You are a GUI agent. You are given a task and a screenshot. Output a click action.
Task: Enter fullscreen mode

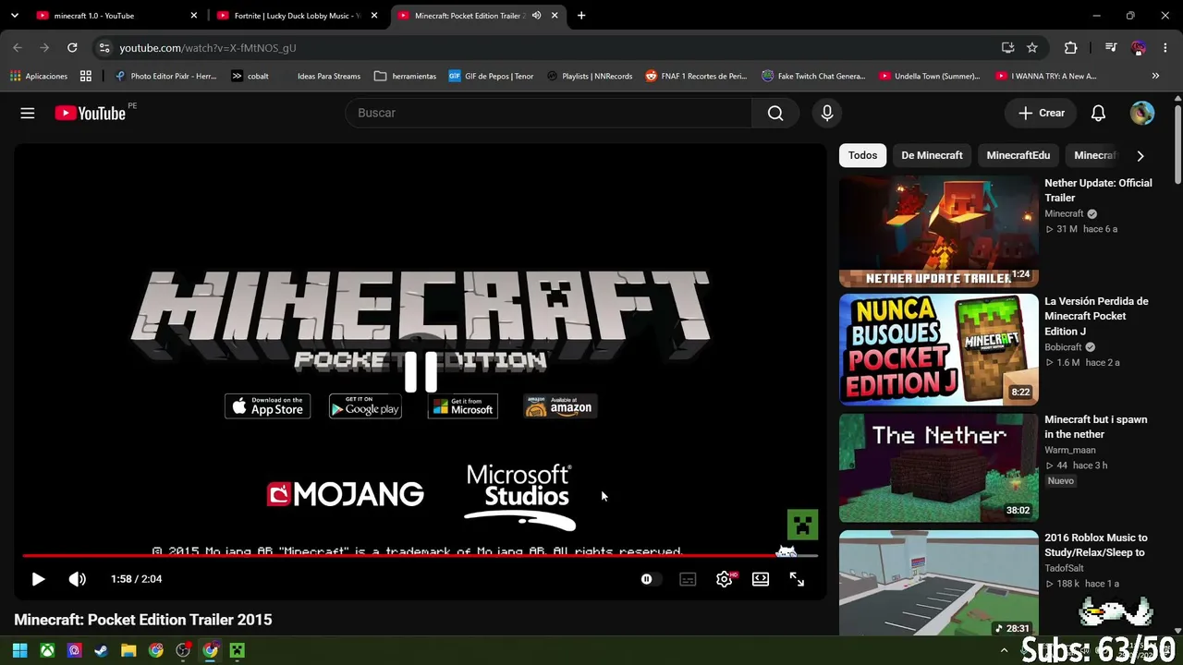coord(797,579)
